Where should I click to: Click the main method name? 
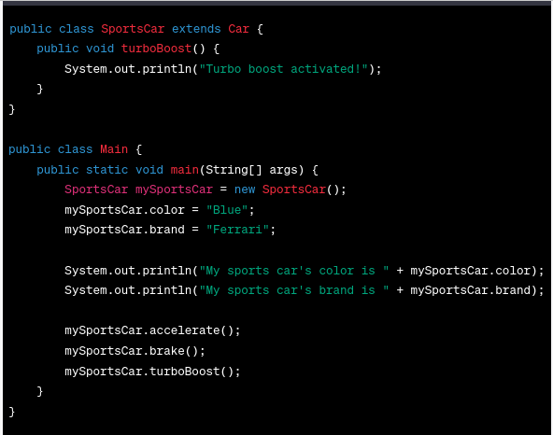(x=184, y=170)
